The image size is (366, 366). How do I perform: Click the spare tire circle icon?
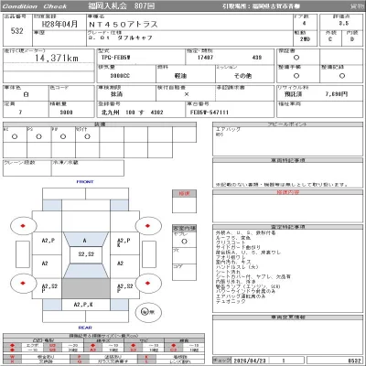(x=148, y=312)
